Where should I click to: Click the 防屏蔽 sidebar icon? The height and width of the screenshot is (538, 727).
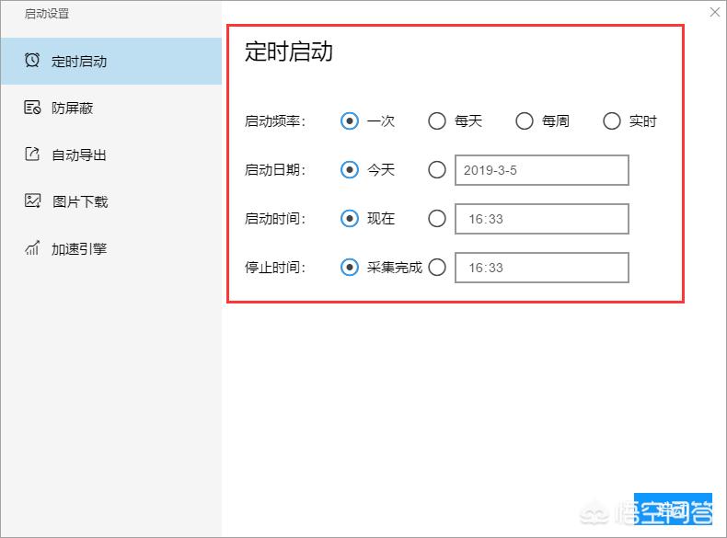32,108
